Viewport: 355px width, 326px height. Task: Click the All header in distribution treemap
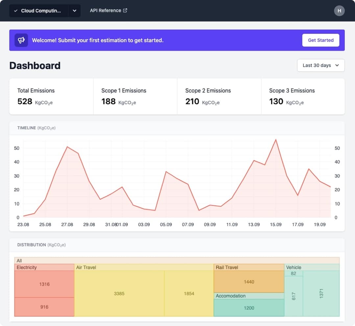point(177,261)
